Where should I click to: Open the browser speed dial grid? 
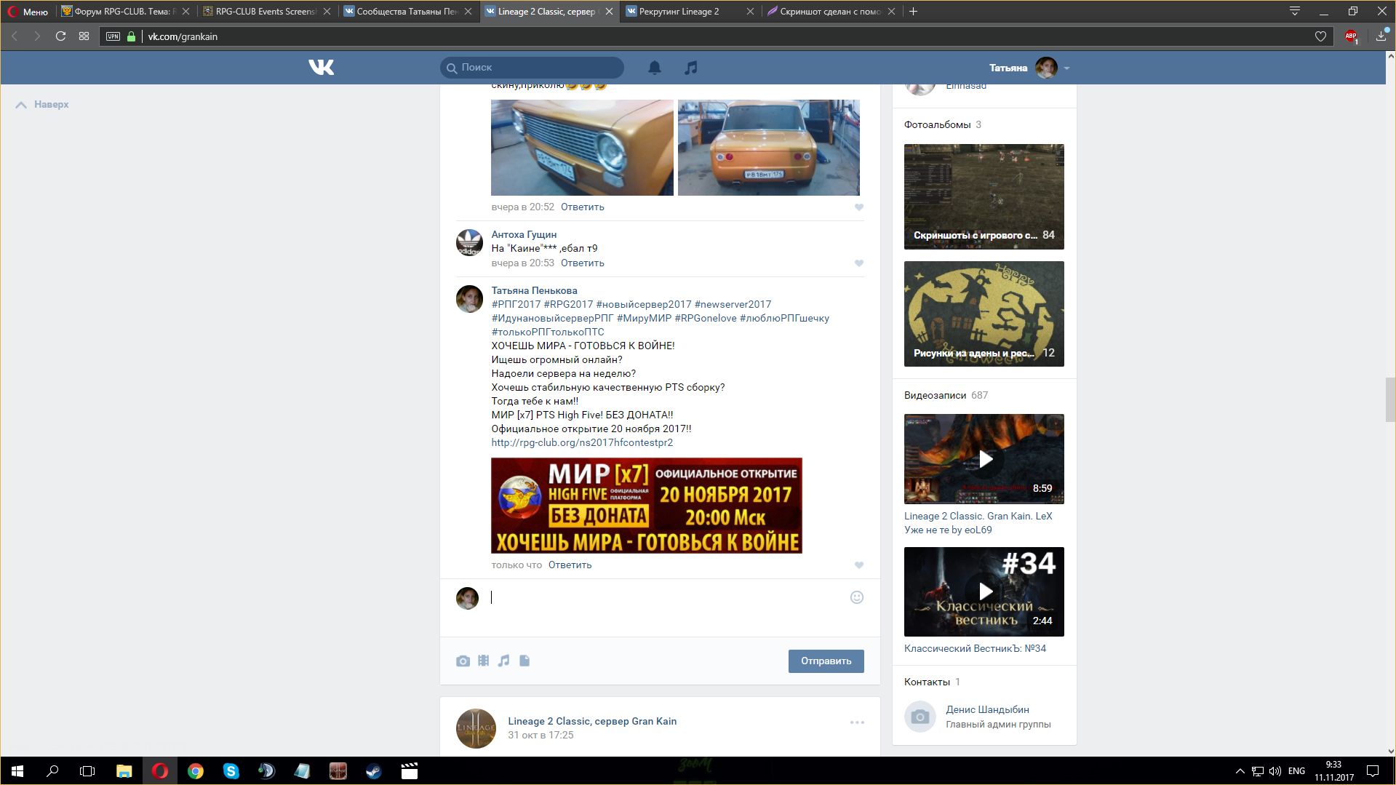(84, 36)
